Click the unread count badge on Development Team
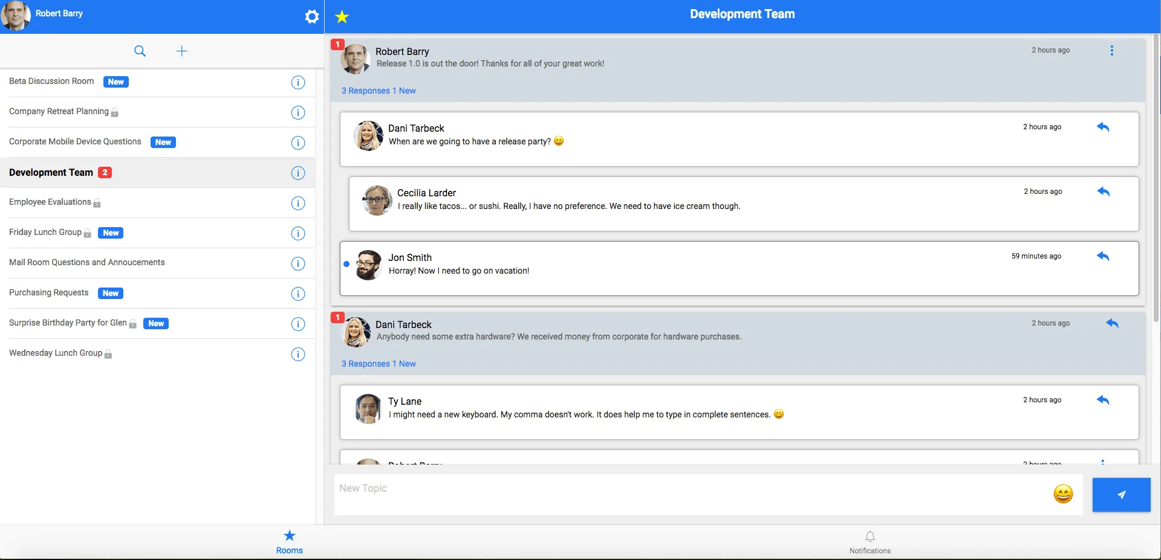Screen dimensions: 1161x560 [x=105, y=172]
